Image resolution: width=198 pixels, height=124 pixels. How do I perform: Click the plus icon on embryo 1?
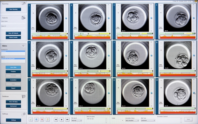(33, 13)
